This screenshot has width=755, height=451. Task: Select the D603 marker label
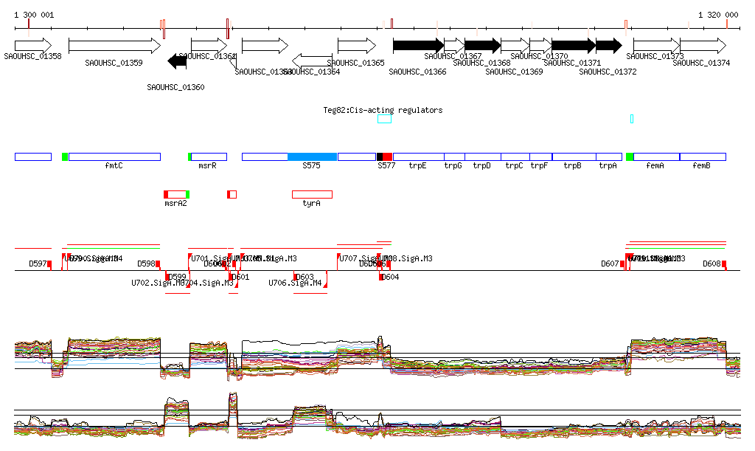click(x=305, y=277)
